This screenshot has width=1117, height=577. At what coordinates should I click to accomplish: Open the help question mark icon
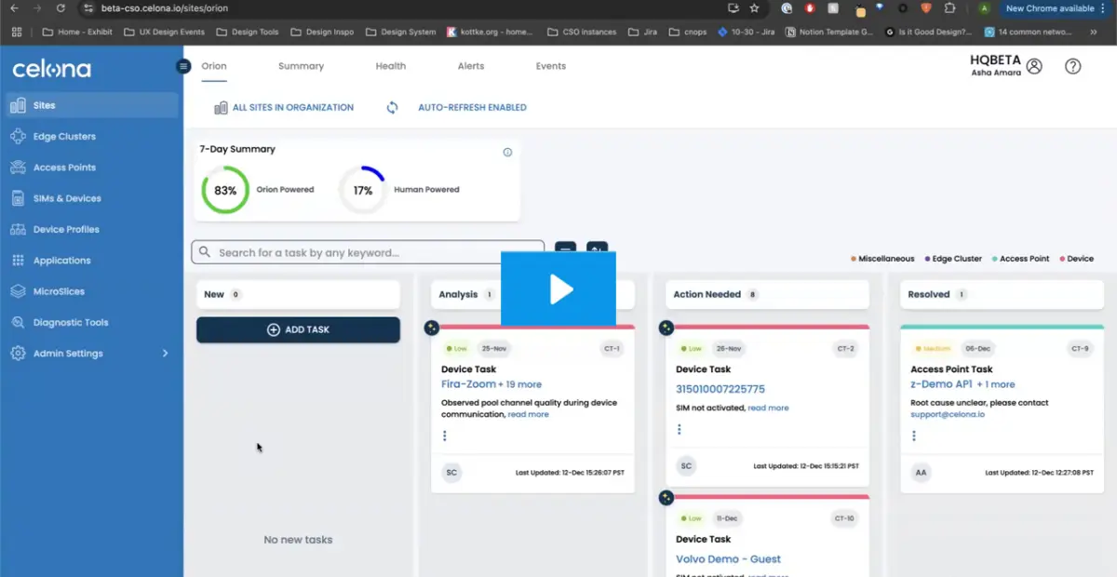point(1072,66)
